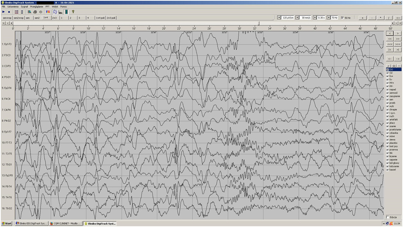Image resolution: width=403 pixels, height=227 pixels.
Task: Click the colorful EG toolbar icon
Action: pyautogui.click(x=48, y=12)
